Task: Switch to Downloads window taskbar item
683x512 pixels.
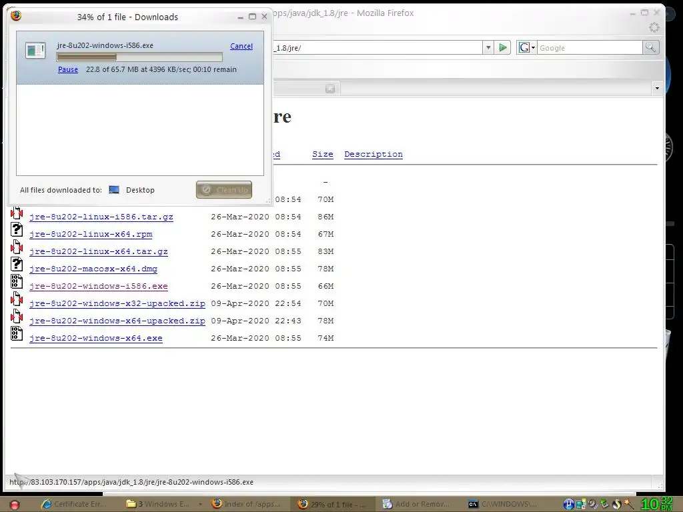Action: coord(333,504)
